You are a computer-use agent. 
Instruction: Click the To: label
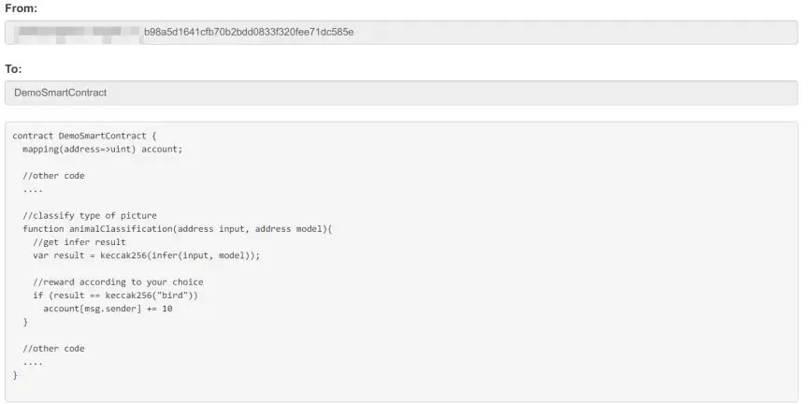(13, 69)
